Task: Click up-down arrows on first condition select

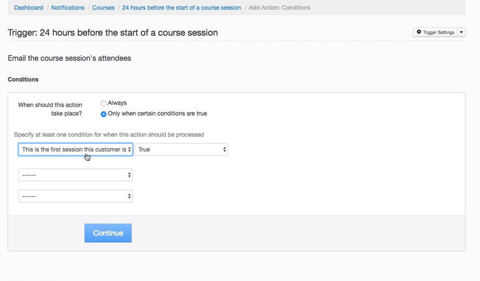Action: coord(129,149)
